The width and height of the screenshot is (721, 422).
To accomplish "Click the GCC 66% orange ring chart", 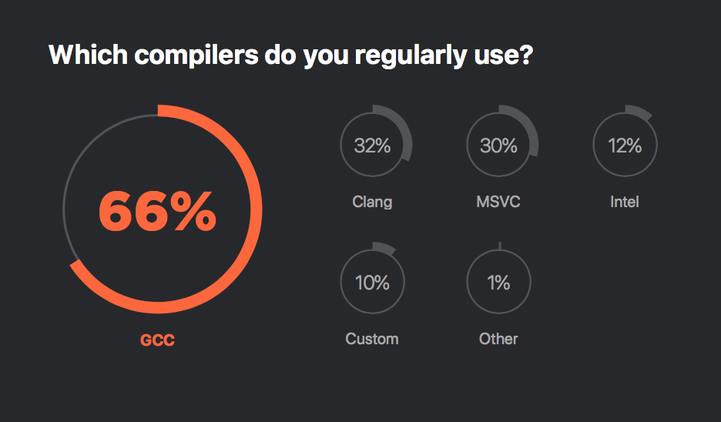I will pyautogui.click(x=162, y=209).
